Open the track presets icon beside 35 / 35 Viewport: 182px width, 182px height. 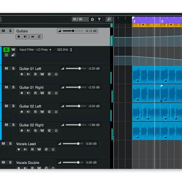tap(92, 19)
